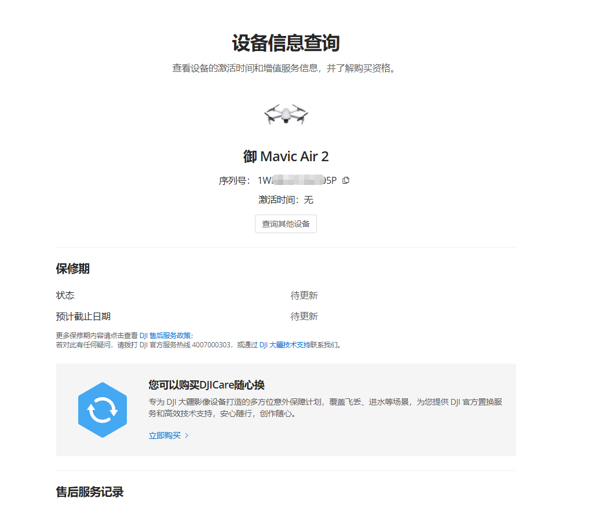The image size is (603, 512).
Task: Open the DJI 售后服务政策 link
Action: [x=165, y=335]
